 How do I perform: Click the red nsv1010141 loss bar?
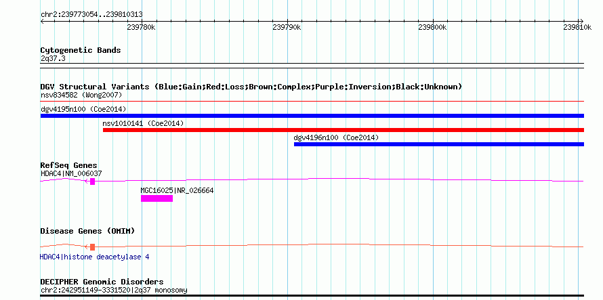[x=344, y=130]
